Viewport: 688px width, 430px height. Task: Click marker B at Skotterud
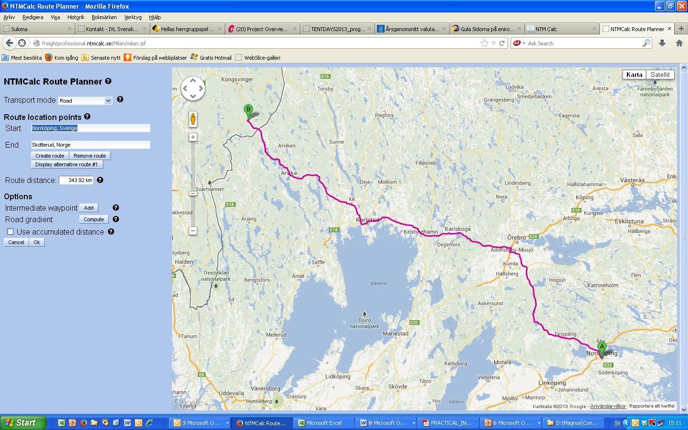point(248,111)
